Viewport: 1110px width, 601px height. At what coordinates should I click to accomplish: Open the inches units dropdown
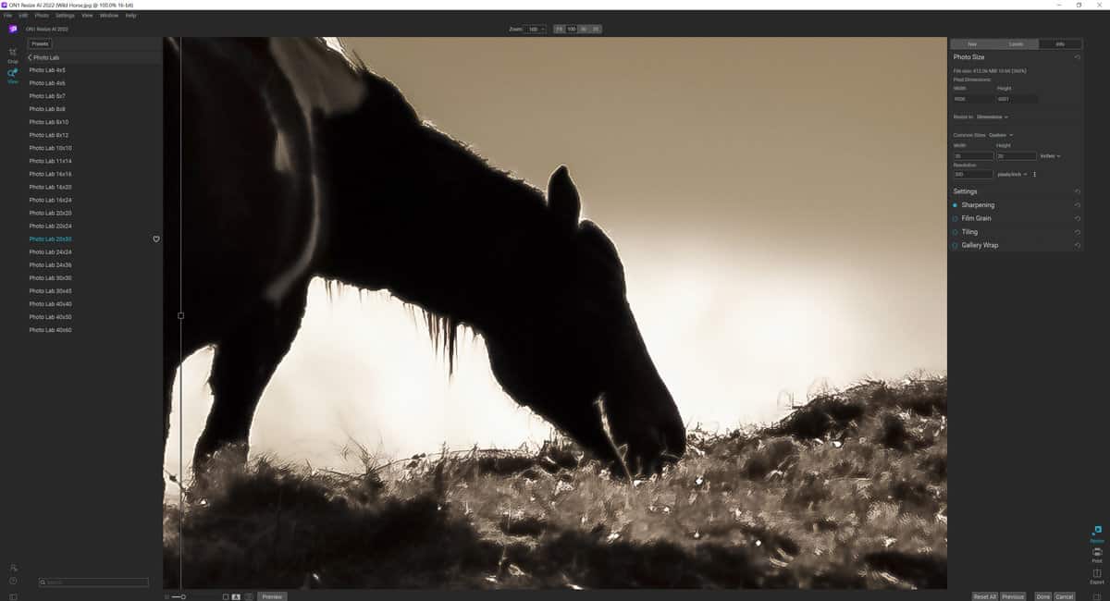click(1050, 156)
